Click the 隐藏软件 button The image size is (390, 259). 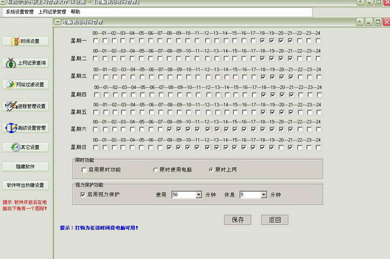26,167
